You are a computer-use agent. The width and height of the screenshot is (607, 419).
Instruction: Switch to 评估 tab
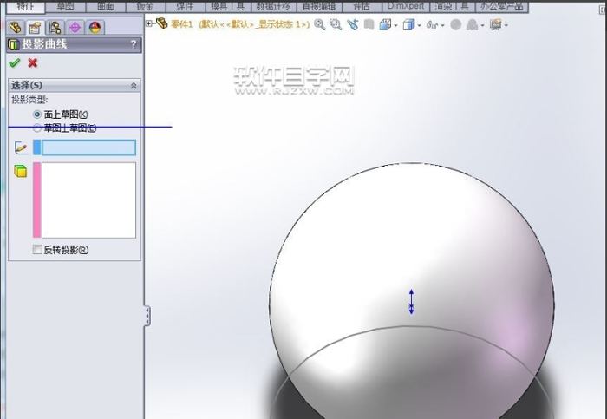point(362,7)
